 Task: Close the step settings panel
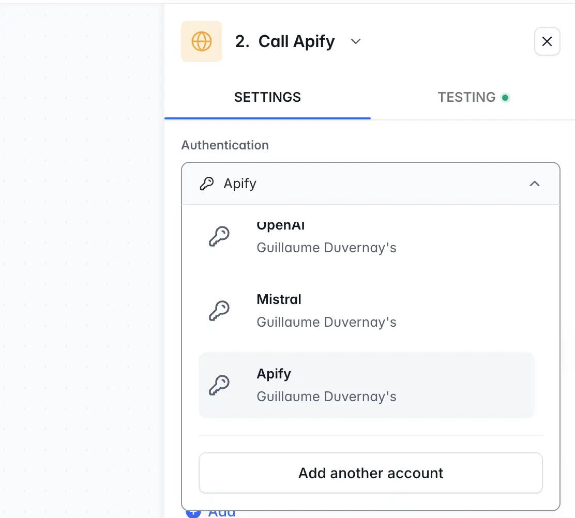[547, 41]
